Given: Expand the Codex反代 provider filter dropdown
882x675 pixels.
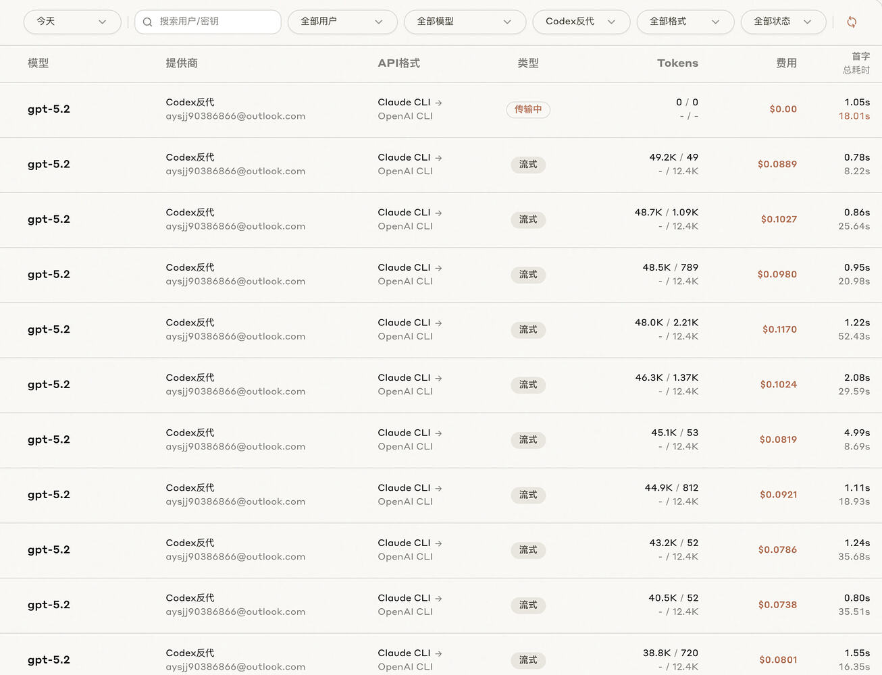Looking at the screenshot, I should (x=581, y=22).
